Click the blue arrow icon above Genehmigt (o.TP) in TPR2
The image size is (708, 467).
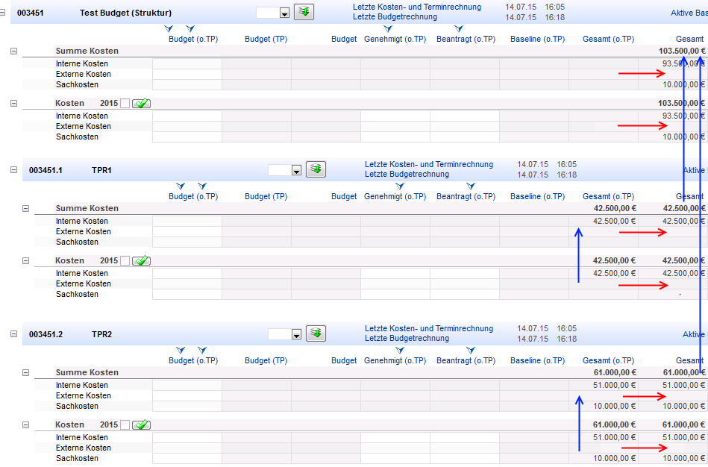[400, 350]
